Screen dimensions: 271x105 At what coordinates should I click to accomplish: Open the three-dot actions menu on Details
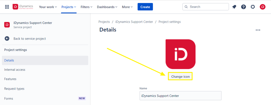point(258,30)
